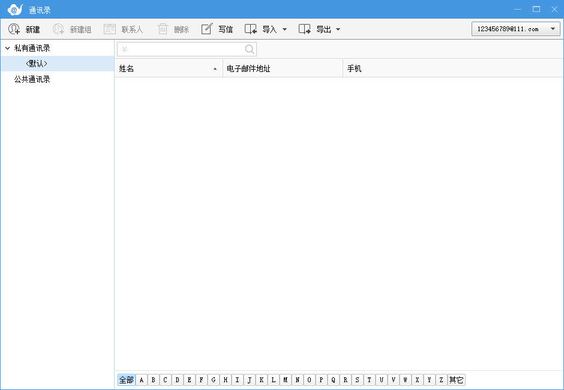Sort by 电子邮件地址 column header
The width and height of the screenshot is (564, 390).
tap(283, 68)
